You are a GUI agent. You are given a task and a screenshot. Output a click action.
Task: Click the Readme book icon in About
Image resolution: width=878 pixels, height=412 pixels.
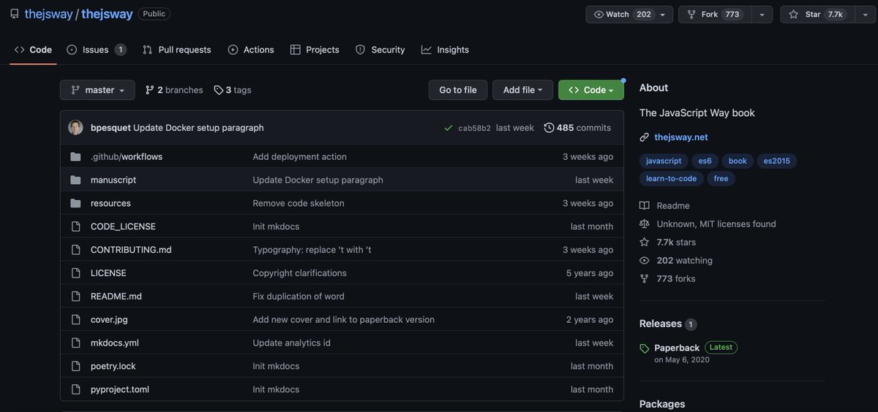pos(645,206)
